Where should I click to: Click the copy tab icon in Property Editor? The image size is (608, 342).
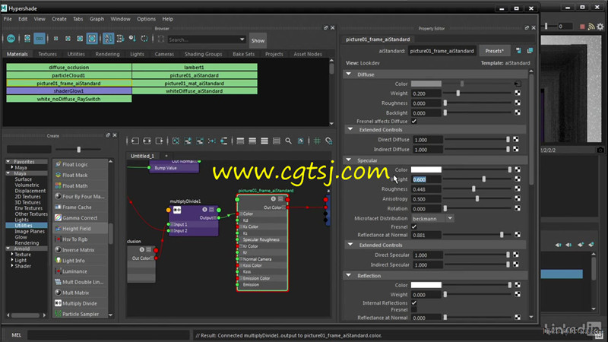coord(530,51)
